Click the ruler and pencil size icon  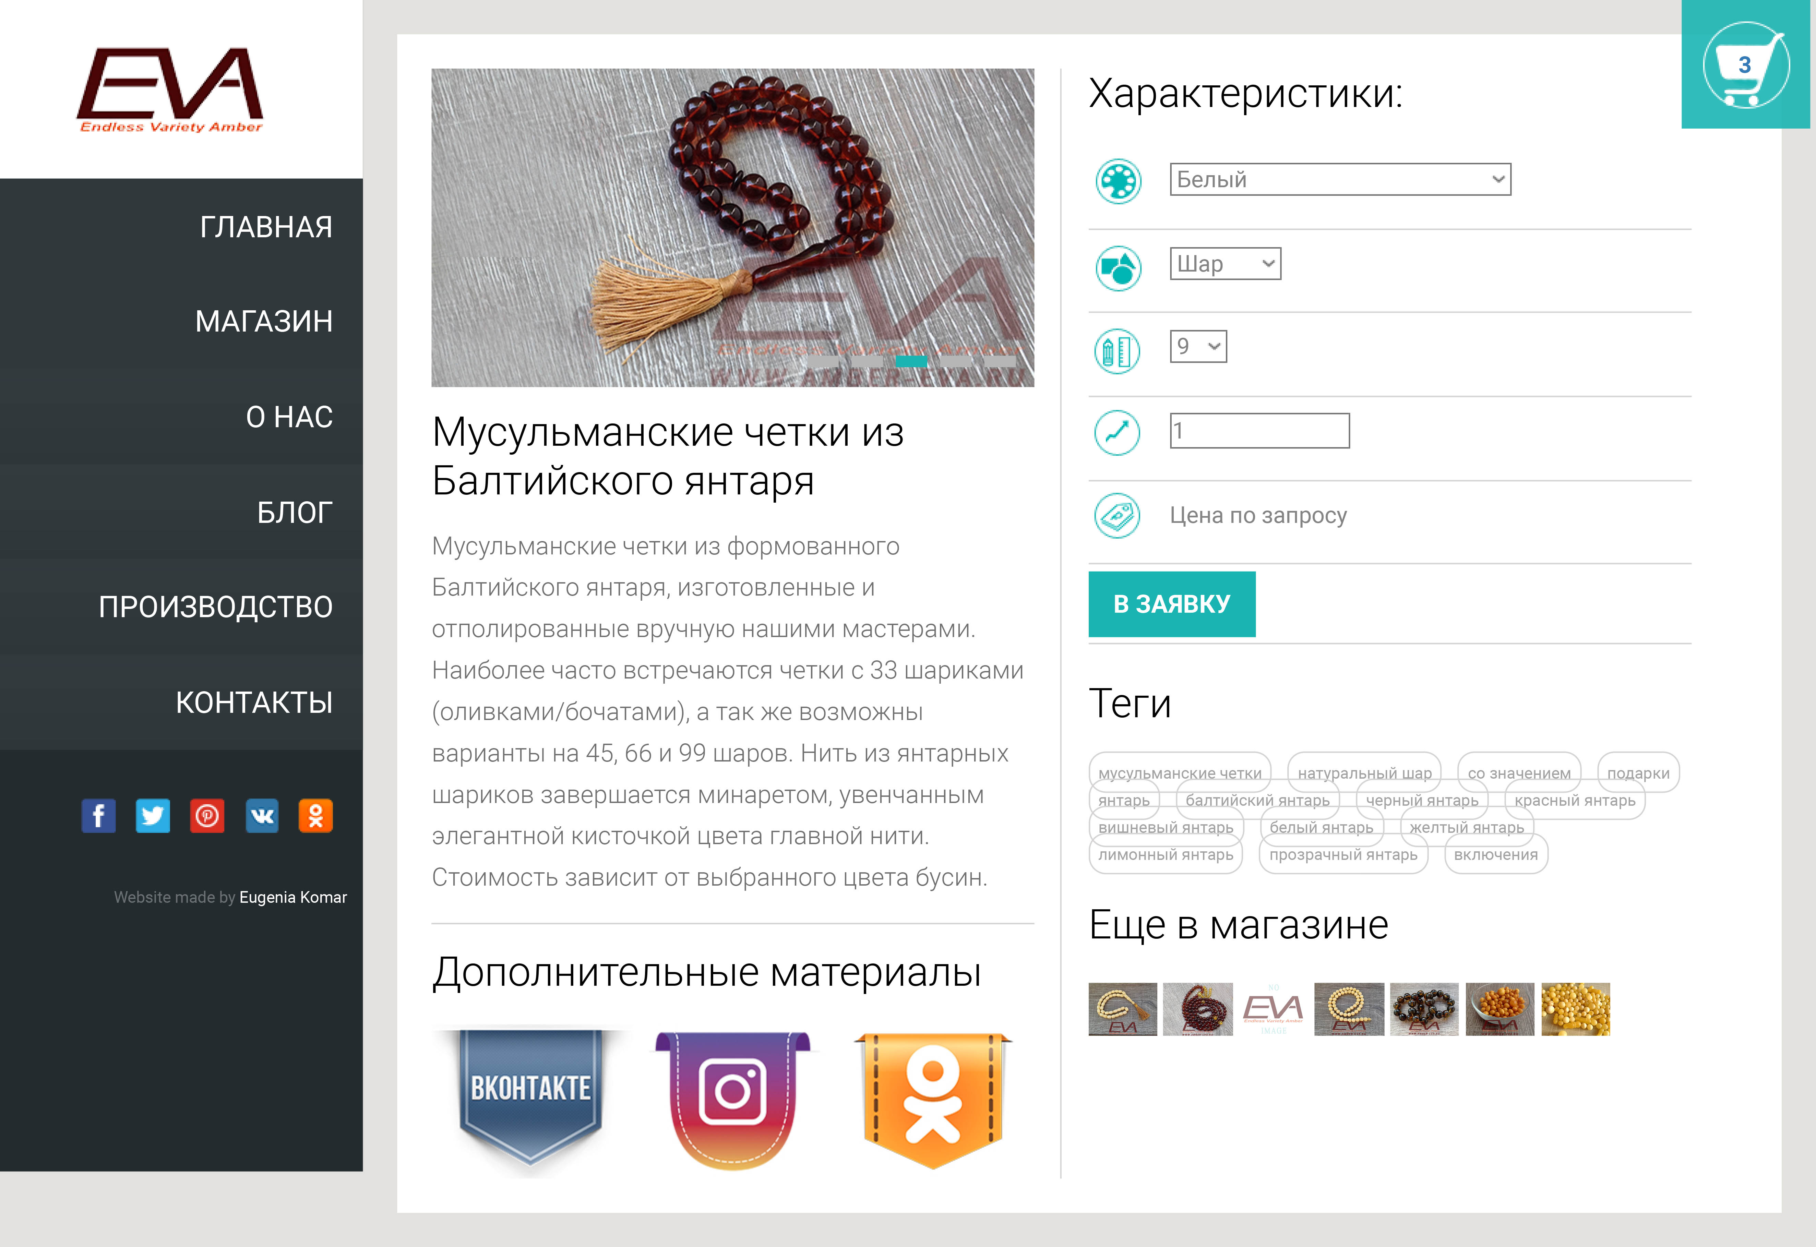tap(1118, 351)
